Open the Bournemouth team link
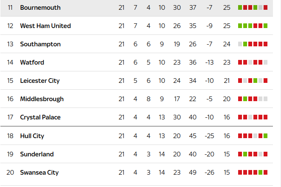This screenshot has height=187, width=281. pyautogui.click(x=40, y=8)
